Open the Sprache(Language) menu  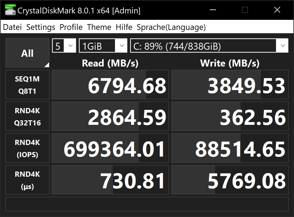click(x=171, y=27)
